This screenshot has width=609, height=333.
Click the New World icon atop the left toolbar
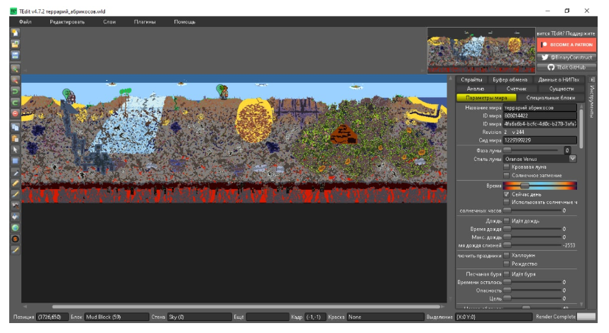click(15, 33)
